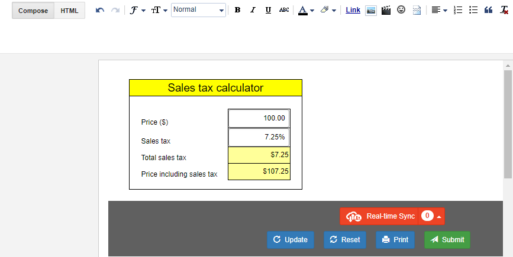Create a numbered list
Viewport: 513px width, 257px height.
coord(458,10)
